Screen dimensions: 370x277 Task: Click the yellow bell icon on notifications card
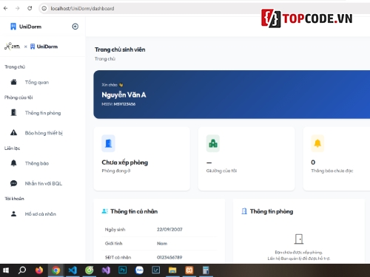pyautogui.click(x=317, y=143)
